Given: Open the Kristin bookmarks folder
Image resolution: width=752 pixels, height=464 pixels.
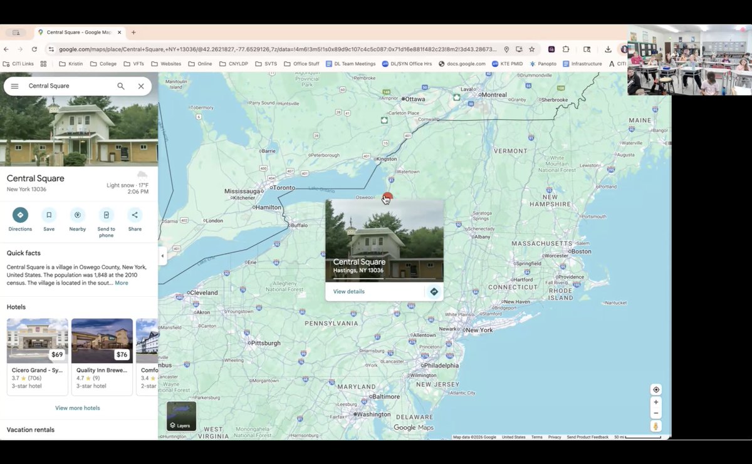Looking at the screenshot, I should tap(70, 64).
